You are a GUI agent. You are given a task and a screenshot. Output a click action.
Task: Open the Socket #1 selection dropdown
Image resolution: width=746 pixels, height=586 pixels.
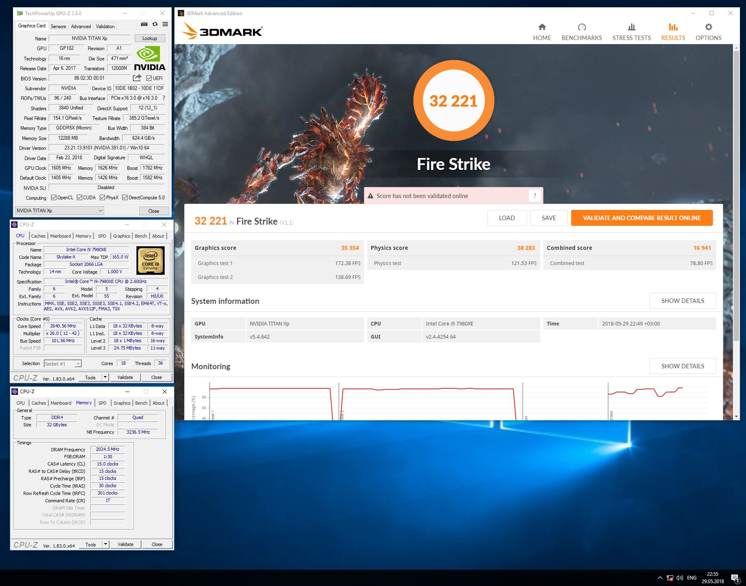[x=63, y=363]
